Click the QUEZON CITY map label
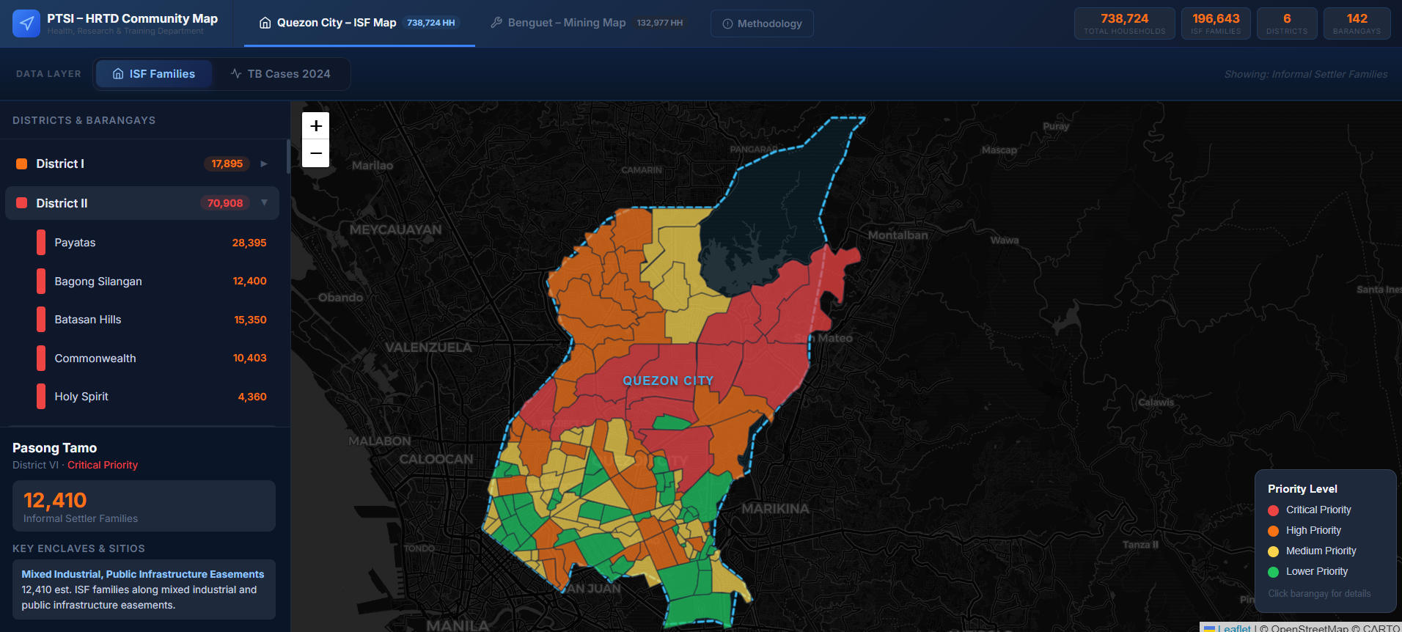1402x632 pixels. (668, 381)
